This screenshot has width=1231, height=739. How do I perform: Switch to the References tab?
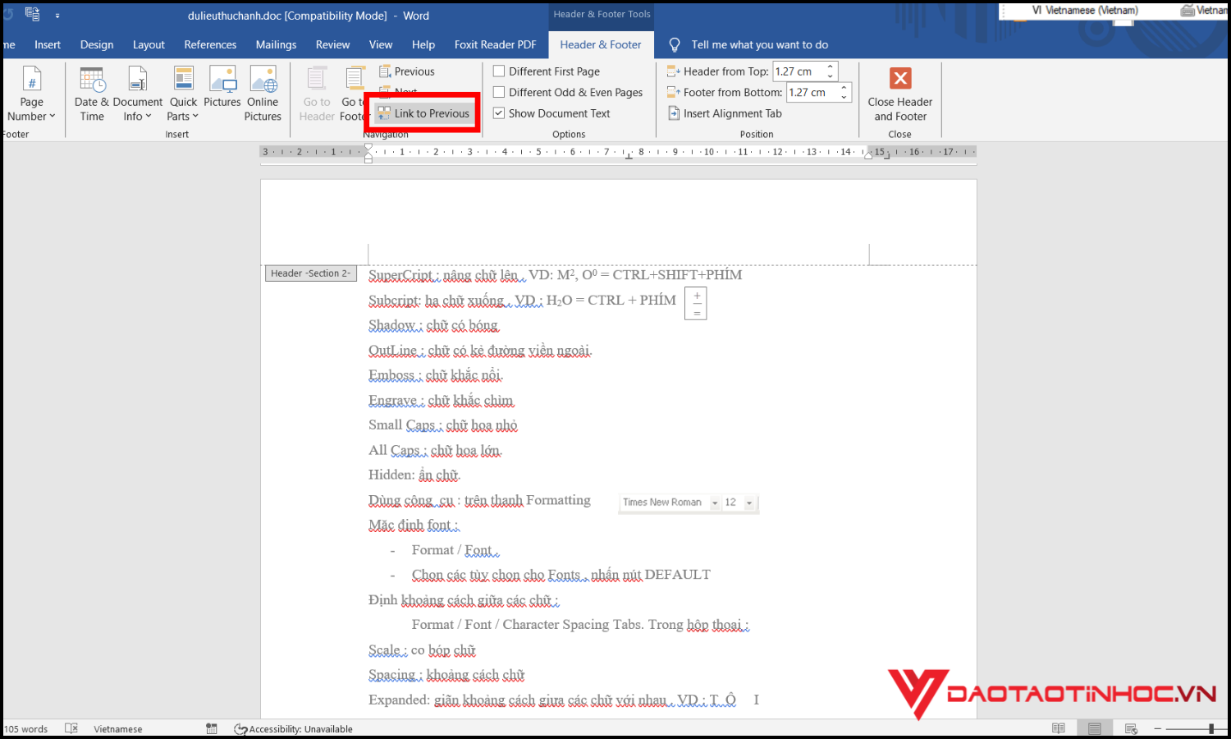(210, 44)
